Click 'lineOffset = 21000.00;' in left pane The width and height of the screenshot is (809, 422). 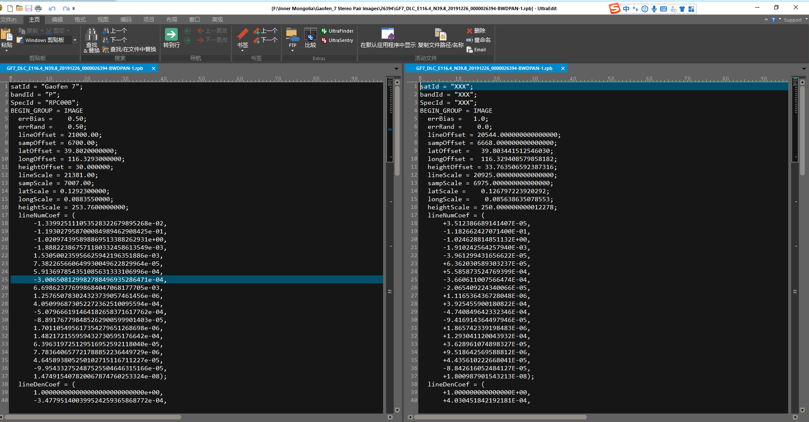[x=60, y=135]
